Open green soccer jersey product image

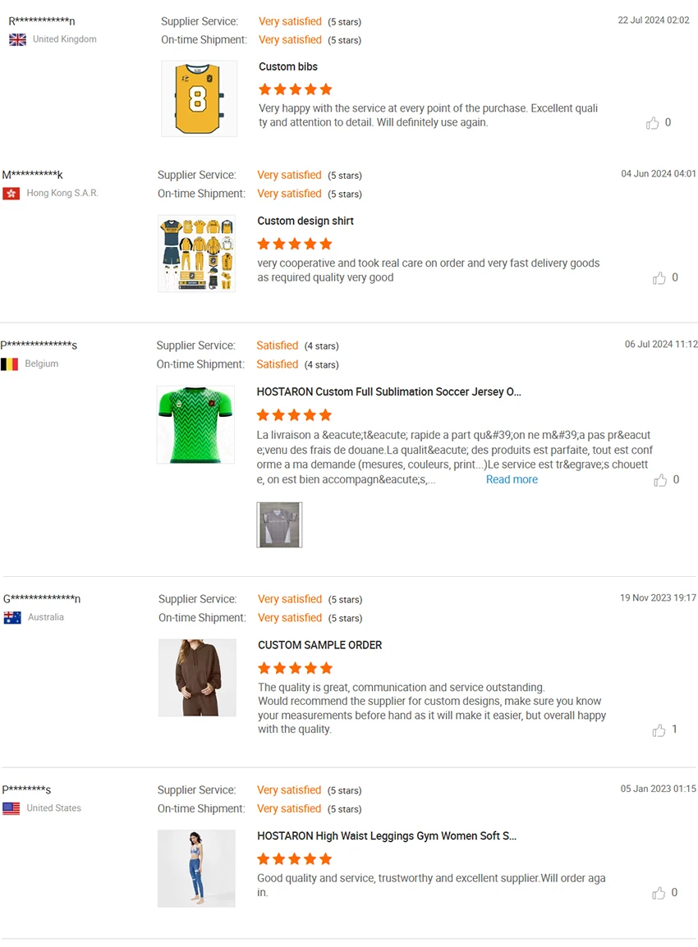pyautogui.click(x=195, y=424)
